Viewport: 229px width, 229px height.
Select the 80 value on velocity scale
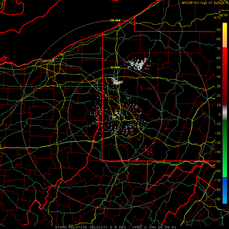click(x=219, y=39)
